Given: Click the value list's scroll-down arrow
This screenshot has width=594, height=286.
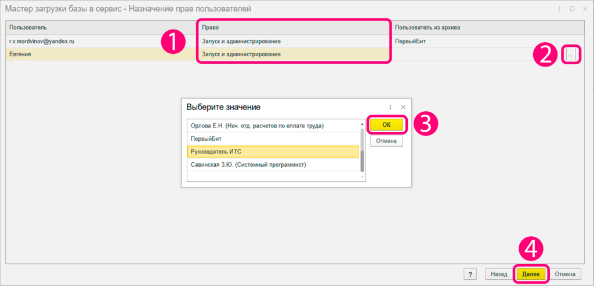Looking at the screenshot, I should click(x=361, y=177).
